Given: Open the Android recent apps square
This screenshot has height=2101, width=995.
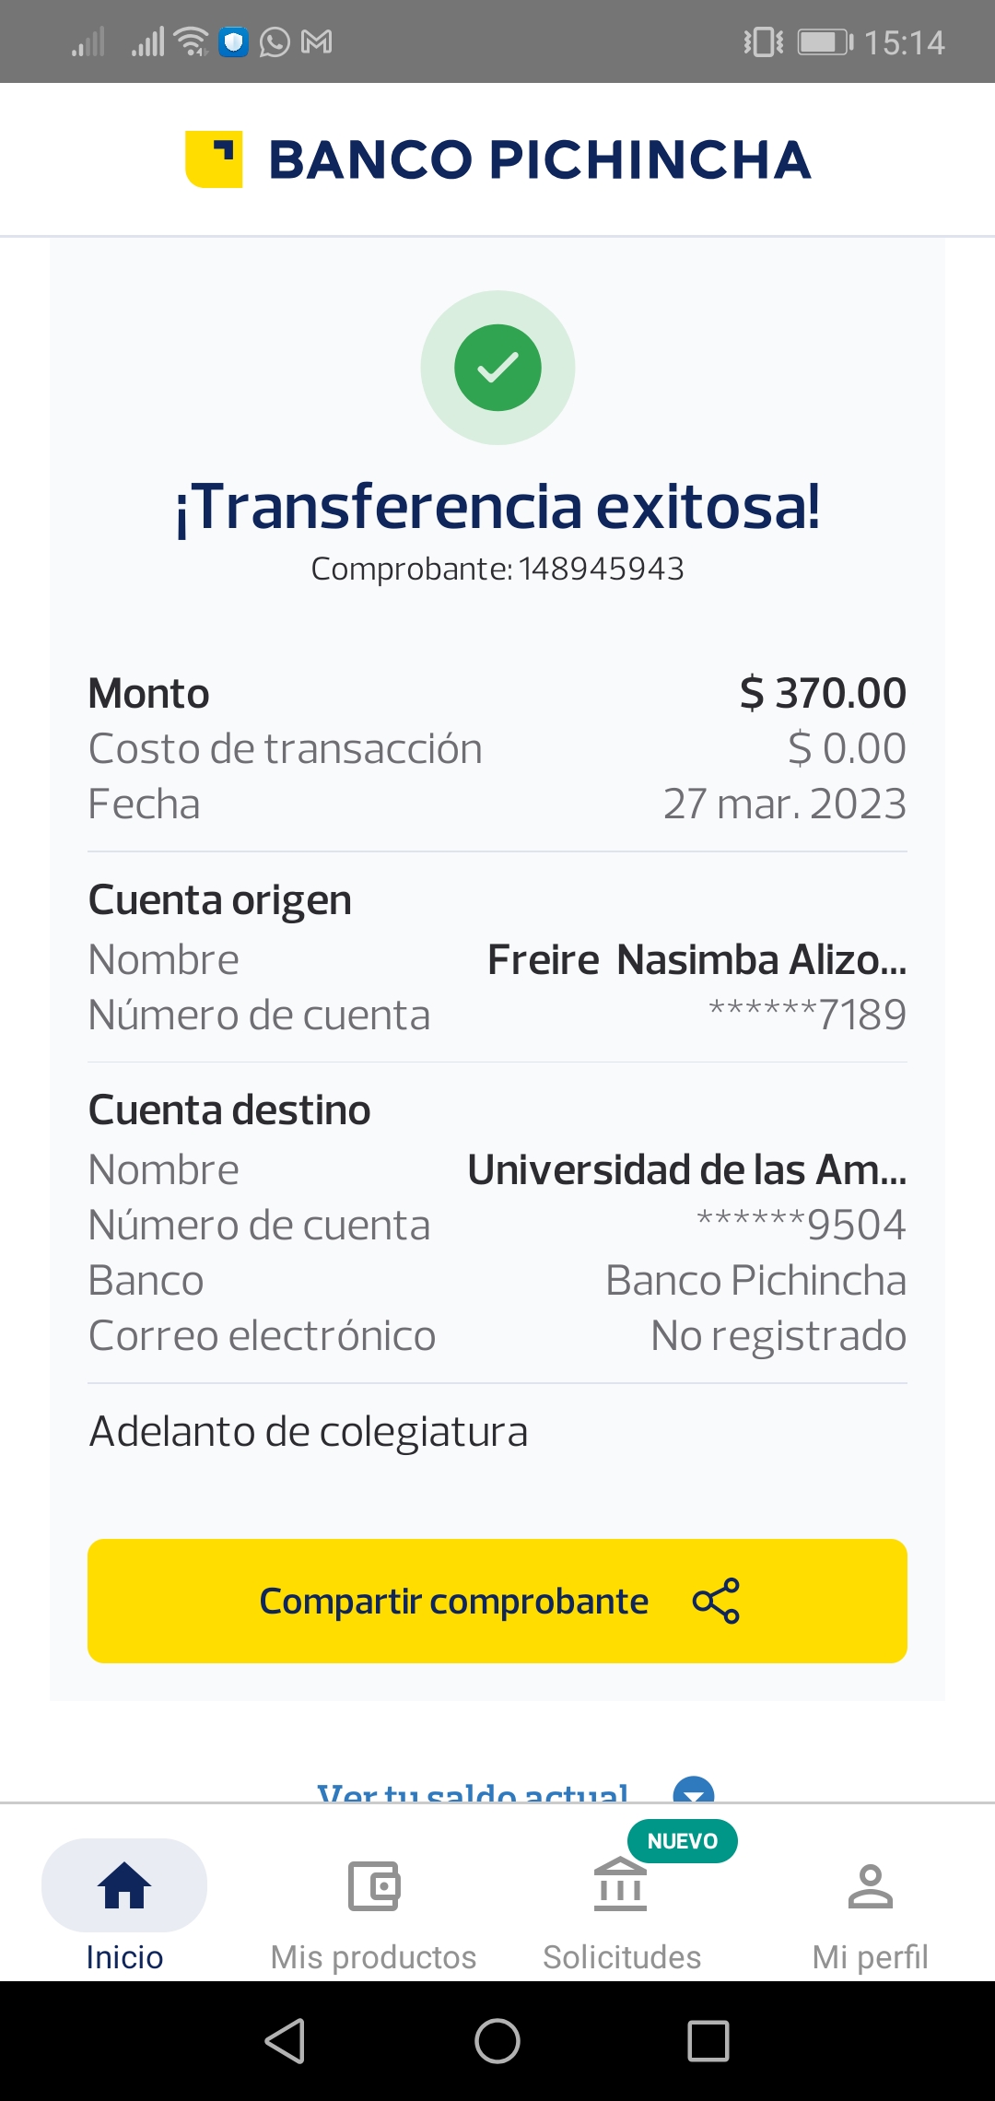Looking at the screenshot, I should pos(708,2041).
